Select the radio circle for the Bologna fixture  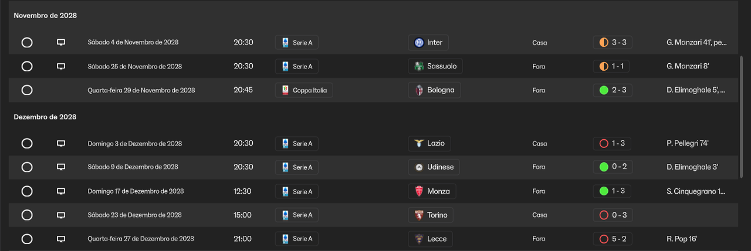pos(27,90)
